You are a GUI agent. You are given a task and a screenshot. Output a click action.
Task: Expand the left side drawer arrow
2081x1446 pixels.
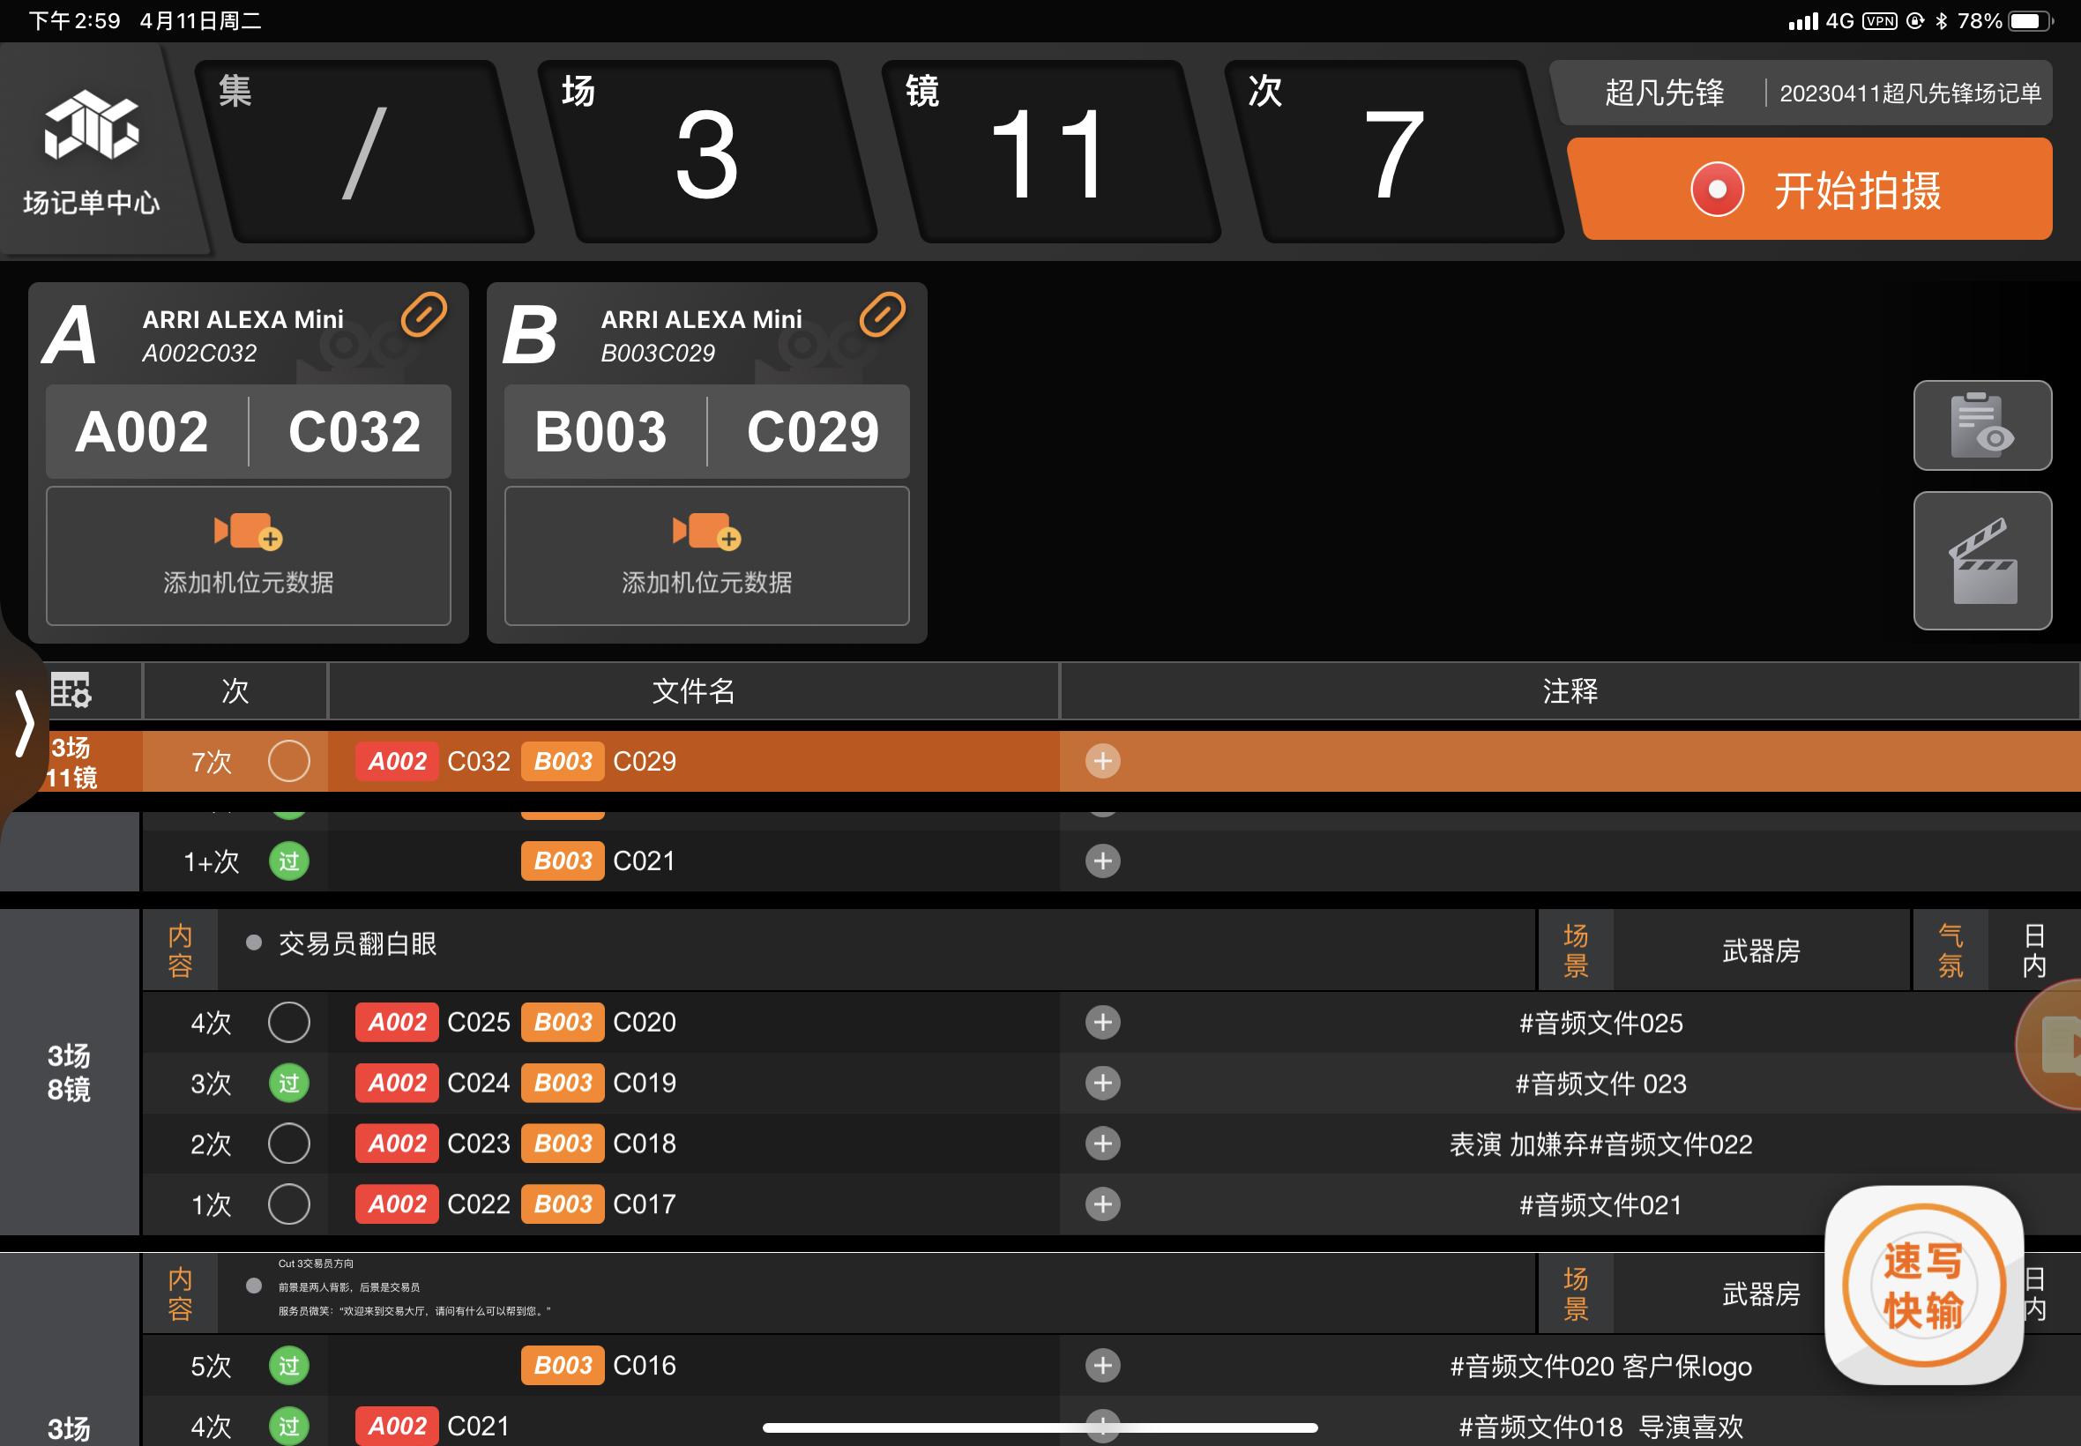click(25, 723)
